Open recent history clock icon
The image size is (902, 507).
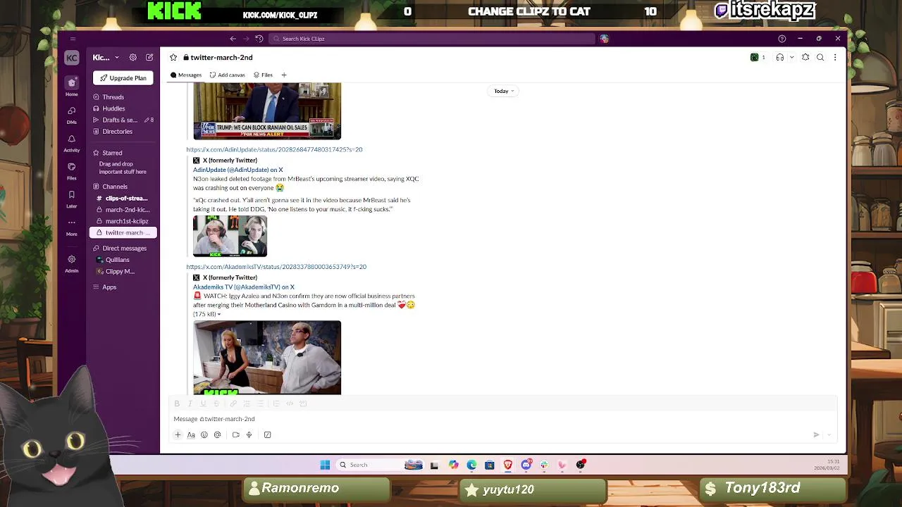tap(259, 39)
